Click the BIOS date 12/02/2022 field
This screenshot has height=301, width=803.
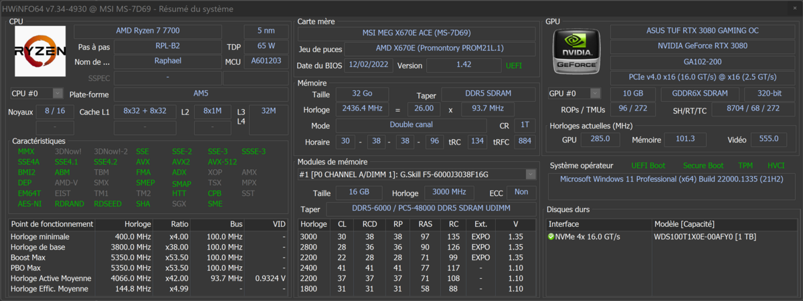[369, 65]
